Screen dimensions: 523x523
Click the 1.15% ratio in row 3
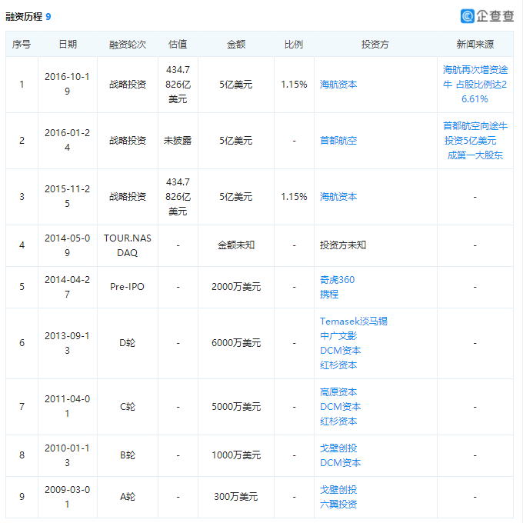[294, 197]
